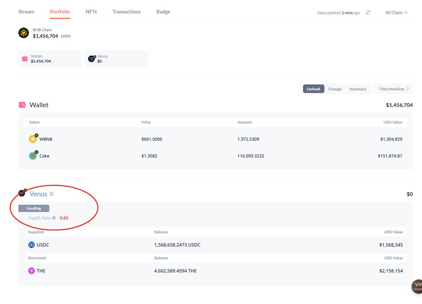Click the Health Rate value 0.60
This screenshot has width=422, height=304.
tap(64, 218)
